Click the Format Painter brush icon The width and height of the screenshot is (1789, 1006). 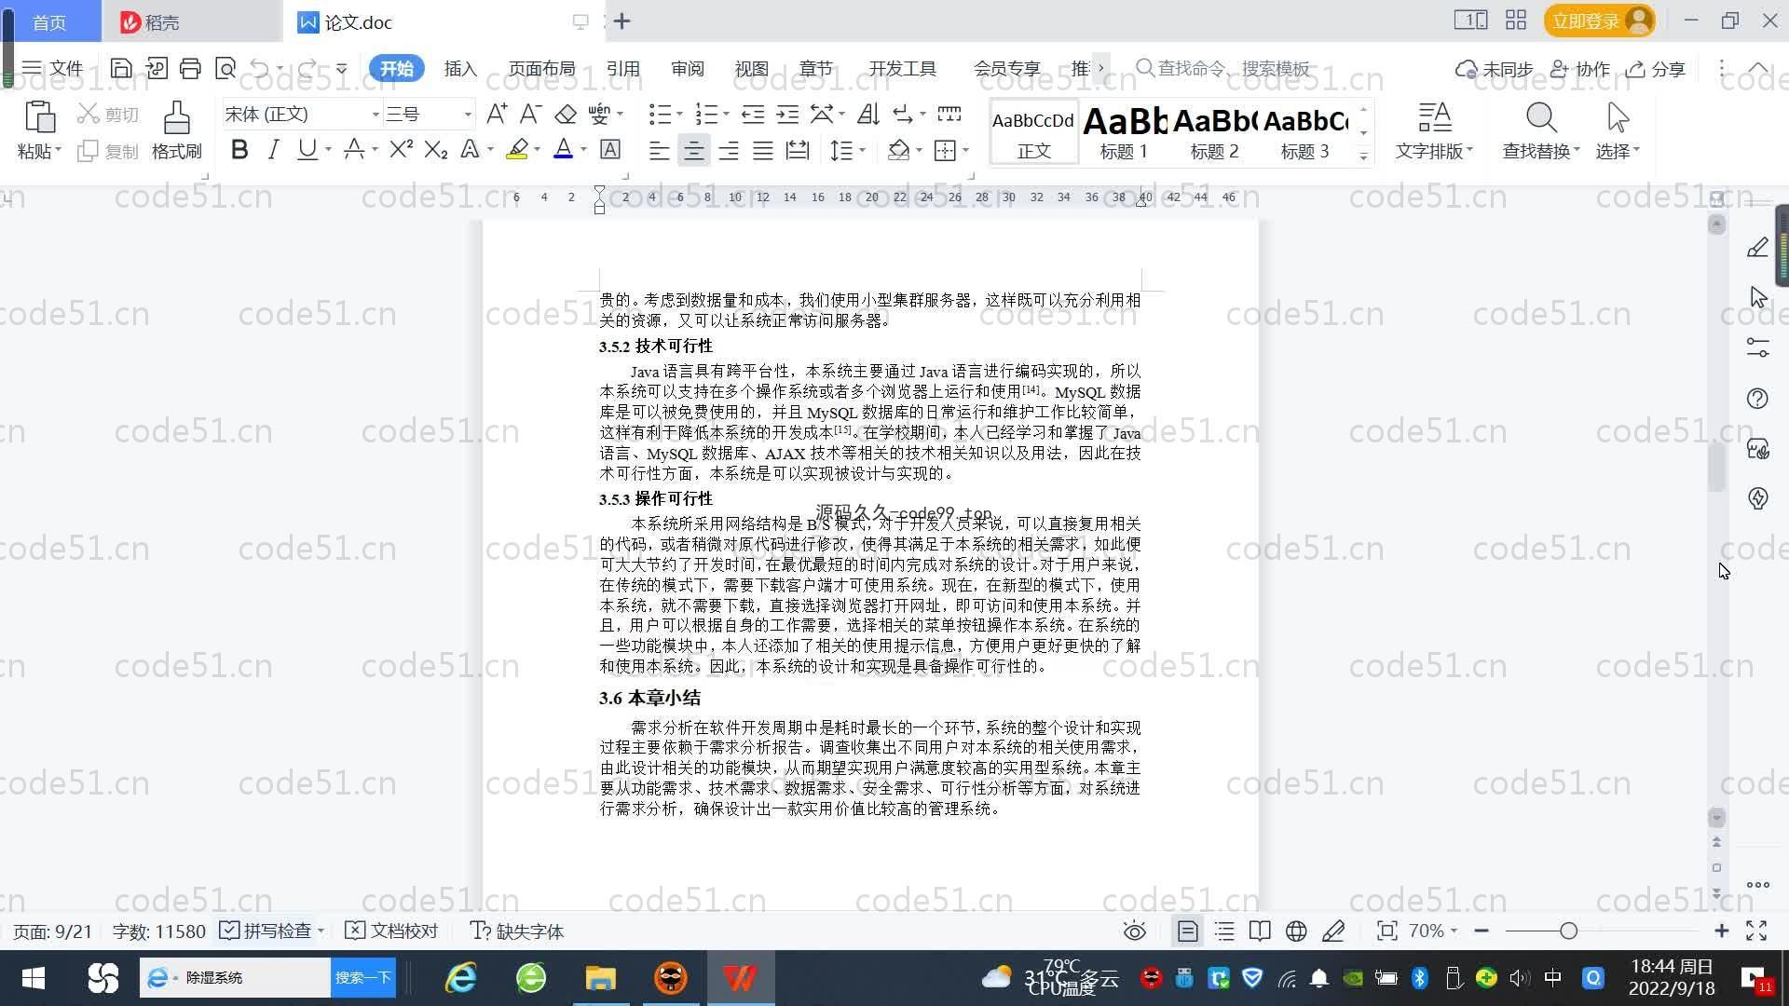click(x=176, y=118)
